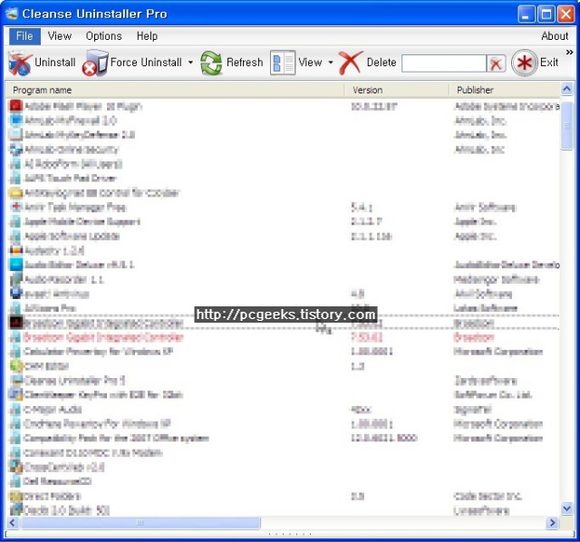Image resolution: width=580 pixels, height=542 pixels.
Task: Click the horizontal scrollbar left arrow
Action: click(x=13, y=522)
